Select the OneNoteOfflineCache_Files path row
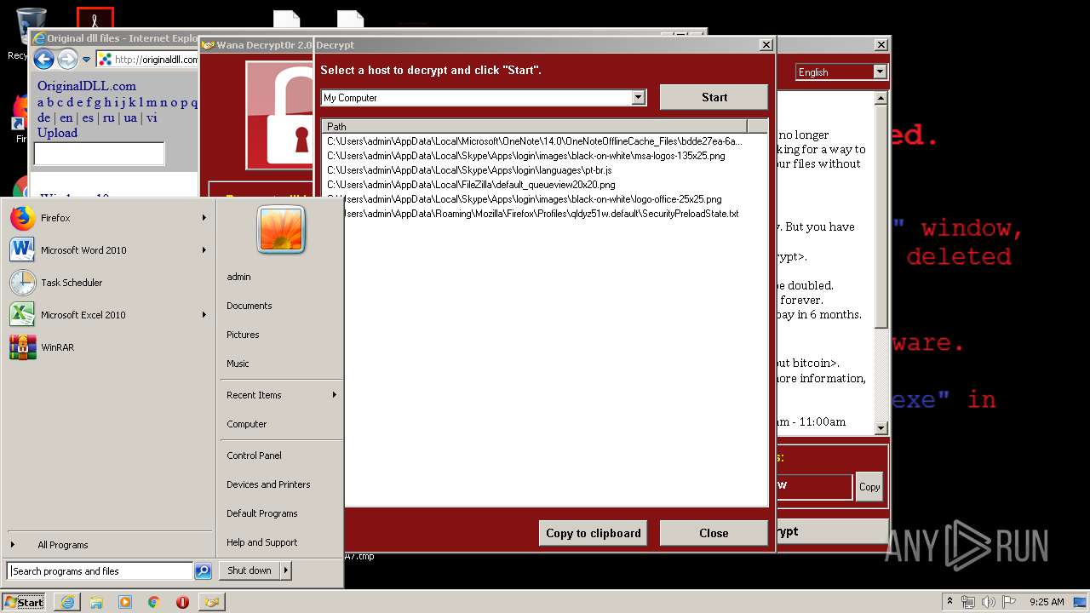Image resolution: width=1090 pixels, height=613 pixels. pos(534,141)
